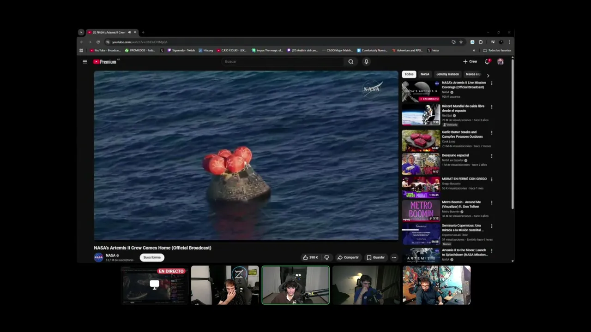591x332 pixels.
Task: Go forward with the browser forward arrow
Action: [x=90, y=42]
